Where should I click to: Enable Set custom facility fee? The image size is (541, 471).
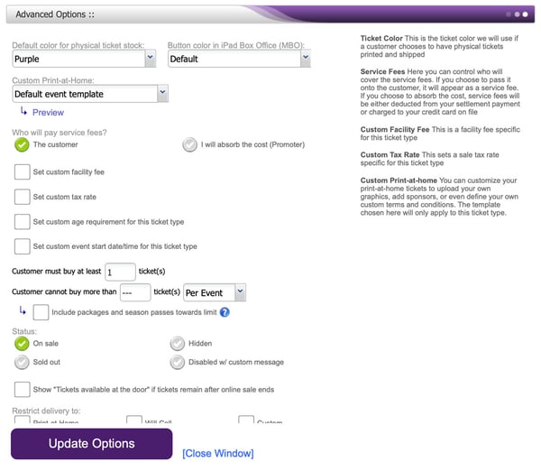coord(22,172)
